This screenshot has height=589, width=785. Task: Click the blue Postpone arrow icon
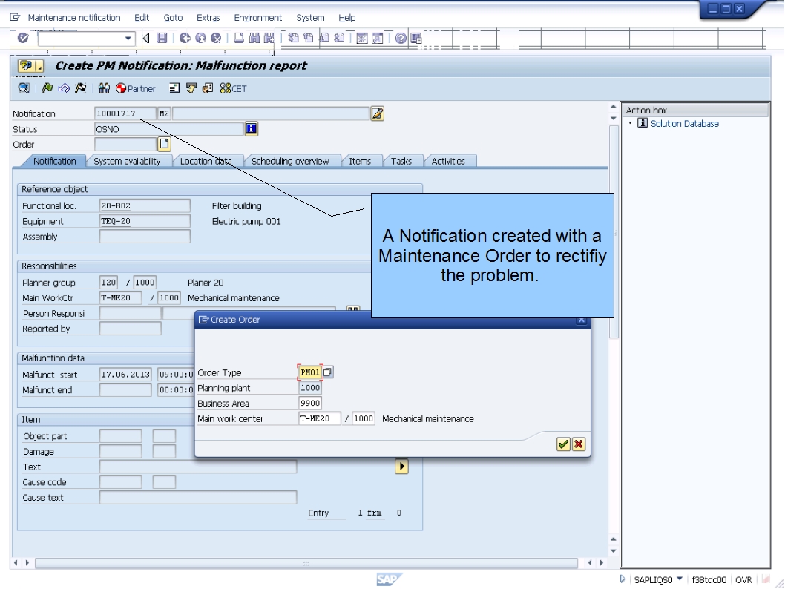[x=64, y=88]
